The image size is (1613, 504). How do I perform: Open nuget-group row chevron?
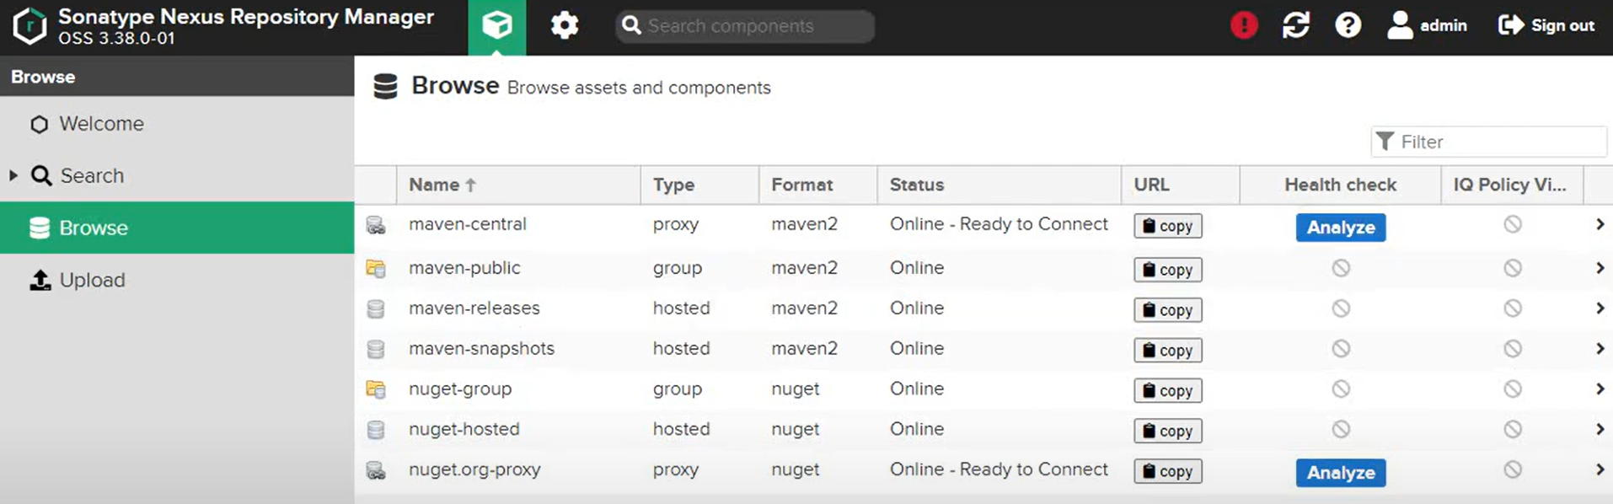coord(1600,389)
